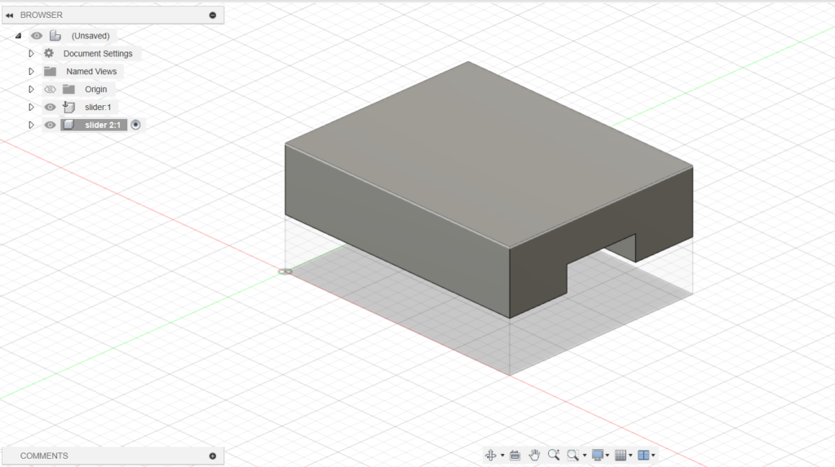Expand the Named Views folder
The width and height of the screenshot is (835, 467).
[x=31, y=72]
